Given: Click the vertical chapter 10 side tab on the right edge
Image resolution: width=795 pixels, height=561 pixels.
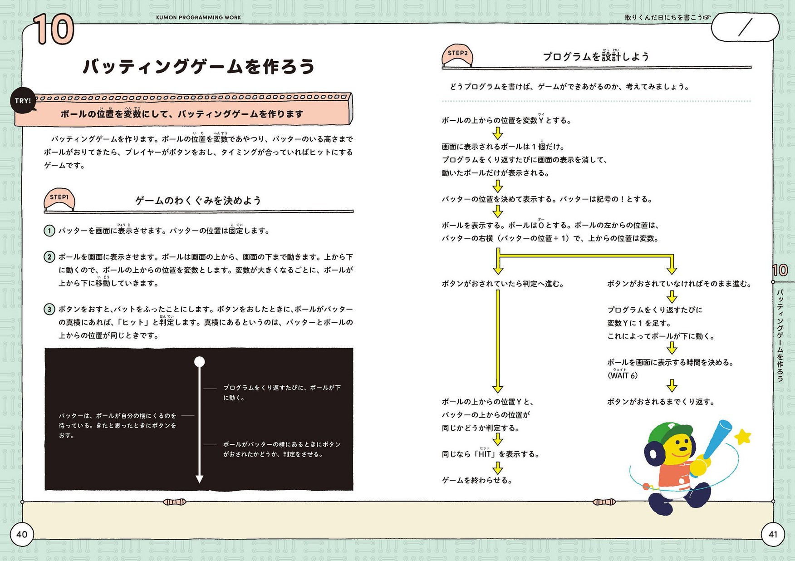Looking at the screenshot, I should click(x=780, y=327).
